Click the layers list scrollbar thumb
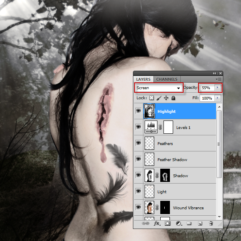This screenshot has height=241, width=241. click(219, 144)
